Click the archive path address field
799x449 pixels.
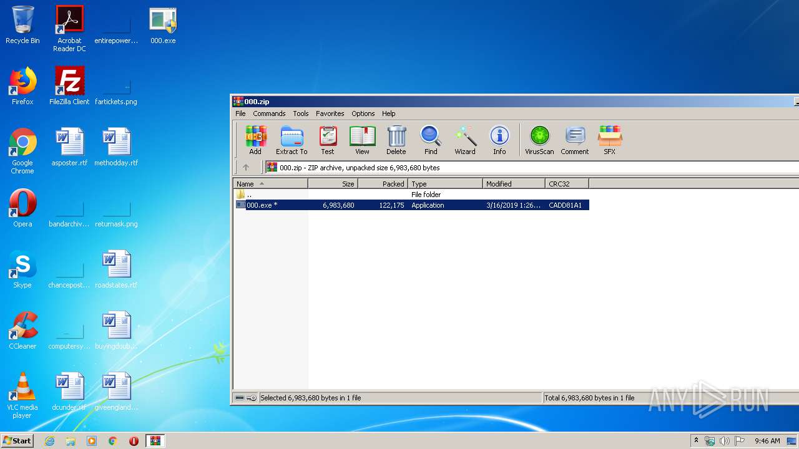point(532,167)
